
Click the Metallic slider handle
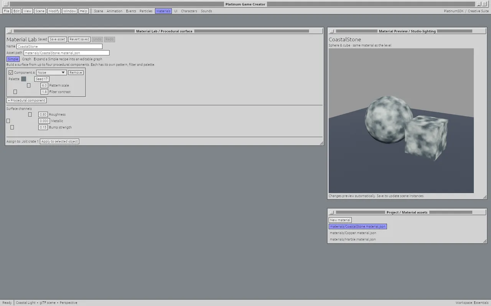pos(8,121)
